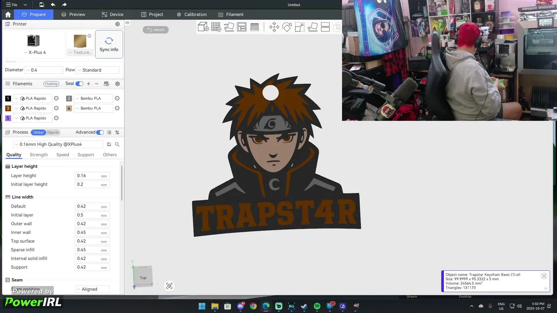Remove a filament with minus icon
The height and width of the screenshot is (313, 557).
tap(97, 83)
